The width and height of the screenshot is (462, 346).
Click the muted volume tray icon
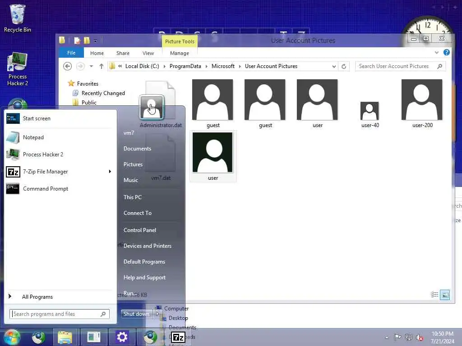[420, 337]
